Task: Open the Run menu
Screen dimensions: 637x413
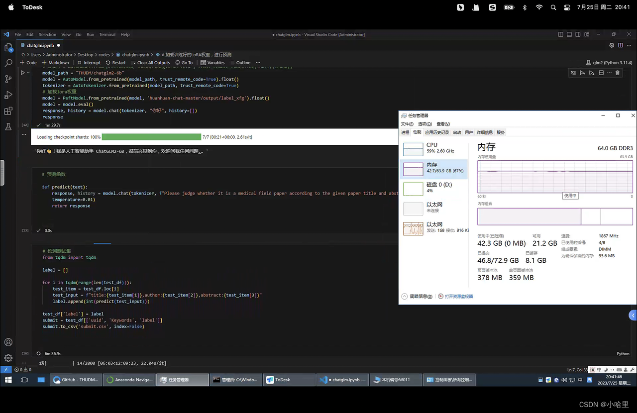Action: point(90,35)
